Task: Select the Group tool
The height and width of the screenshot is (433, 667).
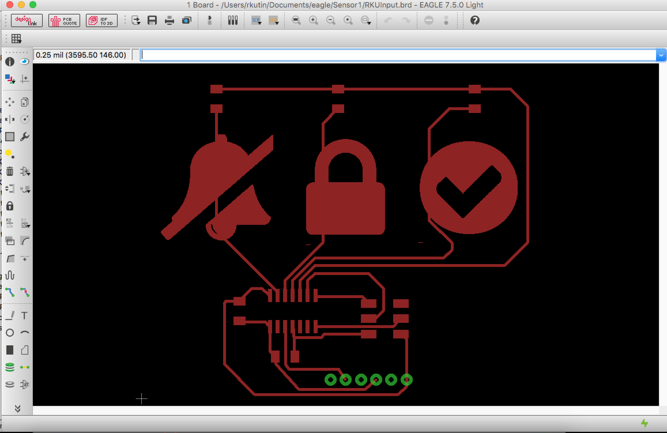Action: coord(10,137)
